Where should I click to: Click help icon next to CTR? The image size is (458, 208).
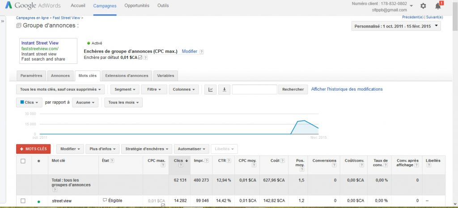pyautogui.click(x=229, y=161)
